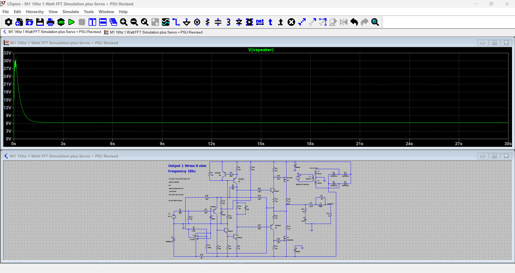Select the Move tool
Viewport: 515px width, 273px height.
[x=312, y=22]
